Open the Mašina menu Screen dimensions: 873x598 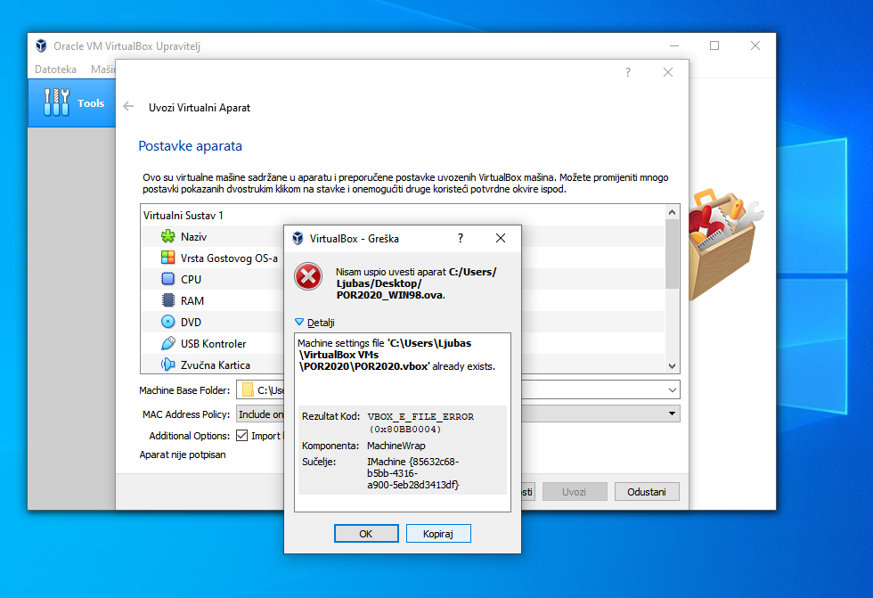[103, 70]
